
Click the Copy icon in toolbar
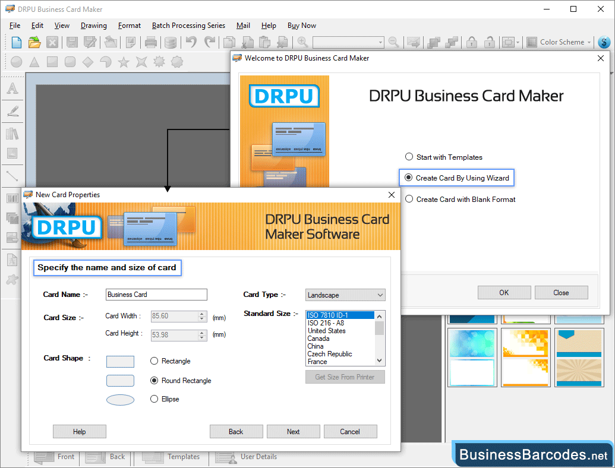point(229,42)
